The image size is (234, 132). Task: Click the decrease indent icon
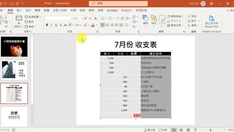(118, 18)
